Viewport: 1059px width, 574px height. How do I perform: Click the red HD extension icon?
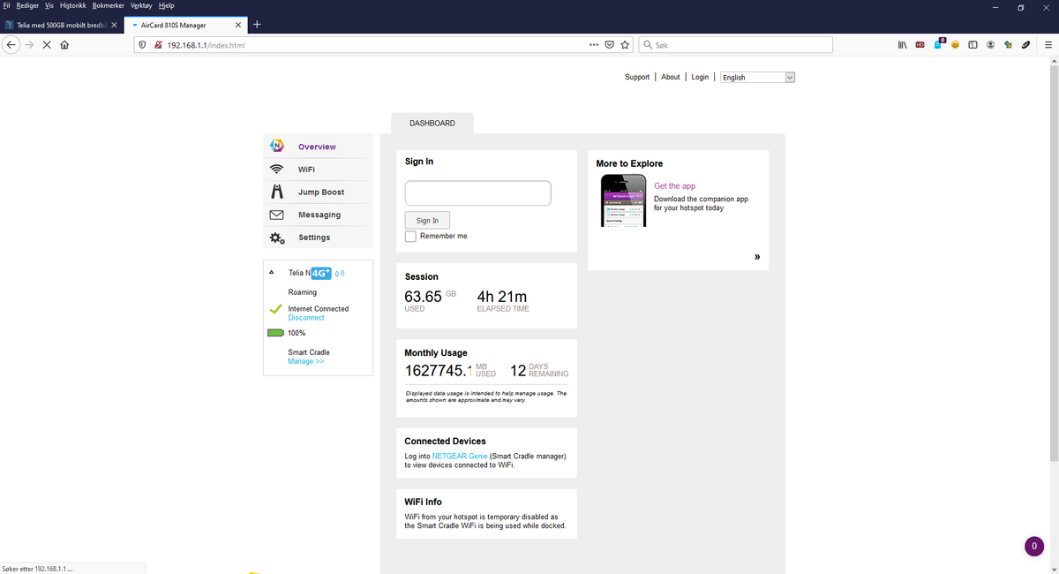[920, 44]
